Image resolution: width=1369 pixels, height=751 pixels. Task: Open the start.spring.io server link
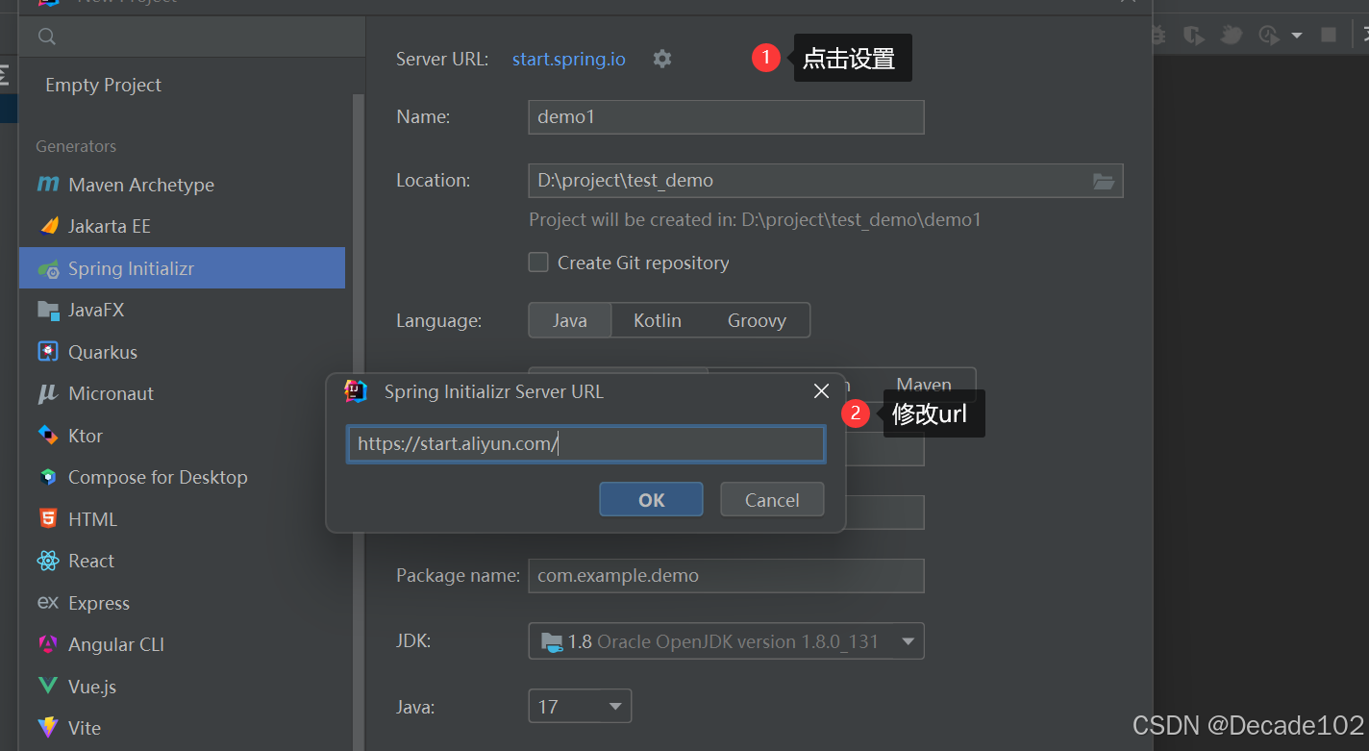click(568, 59)
